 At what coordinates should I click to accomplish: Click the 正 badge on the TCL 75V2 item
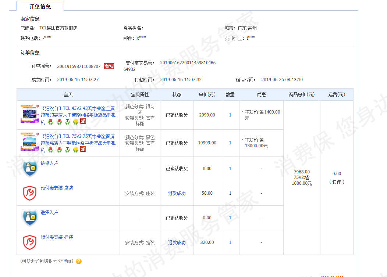tap(59, 150)
